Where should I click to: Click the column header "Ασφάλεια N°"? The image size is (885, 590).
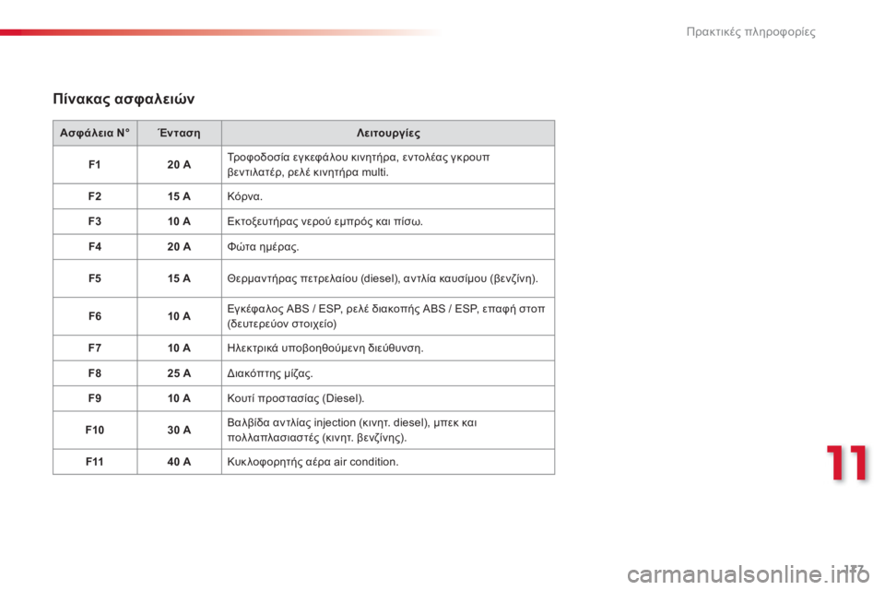(x=95, y=134)
